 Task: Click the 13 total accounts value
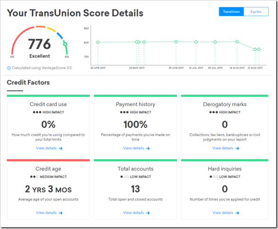click(135, 189)
